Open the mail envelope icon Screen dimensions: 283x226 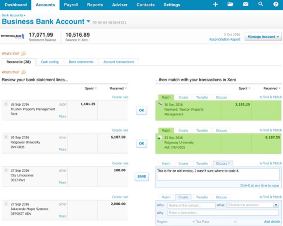(x=245, y=4)
